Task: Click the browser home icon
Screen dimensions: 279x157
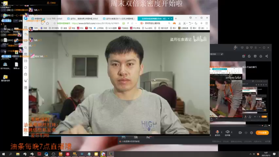Action: (47, 23)
